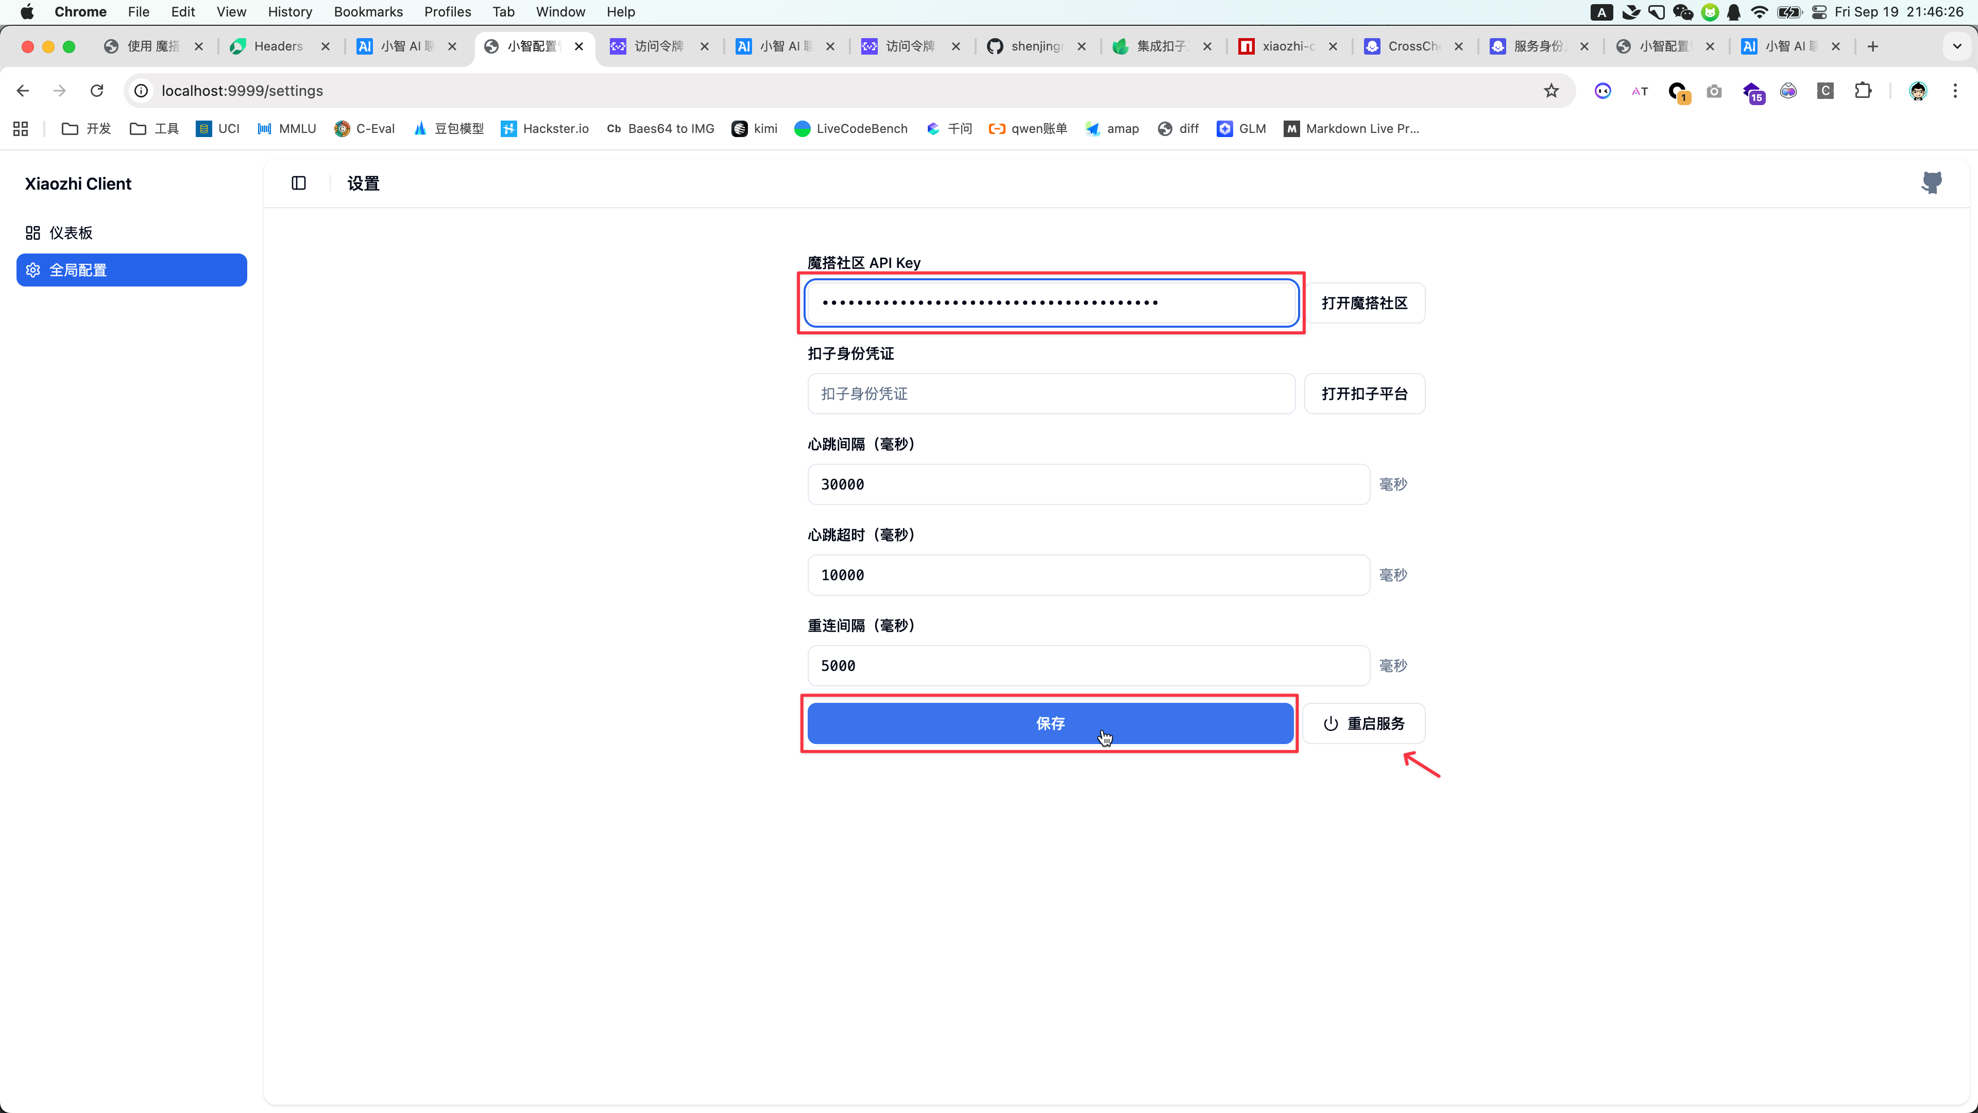Toggle the sidebar collapse icon

[x=299, y=183]
